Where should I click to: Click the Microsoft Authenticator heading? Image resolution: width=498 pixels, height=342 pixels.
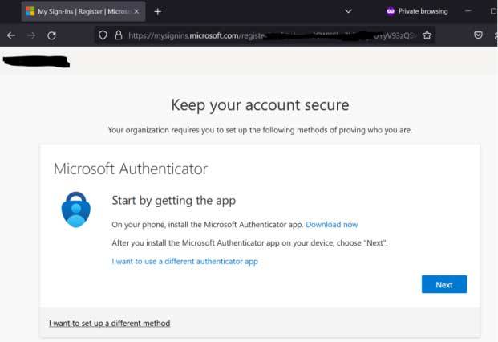tap(130, 169)
